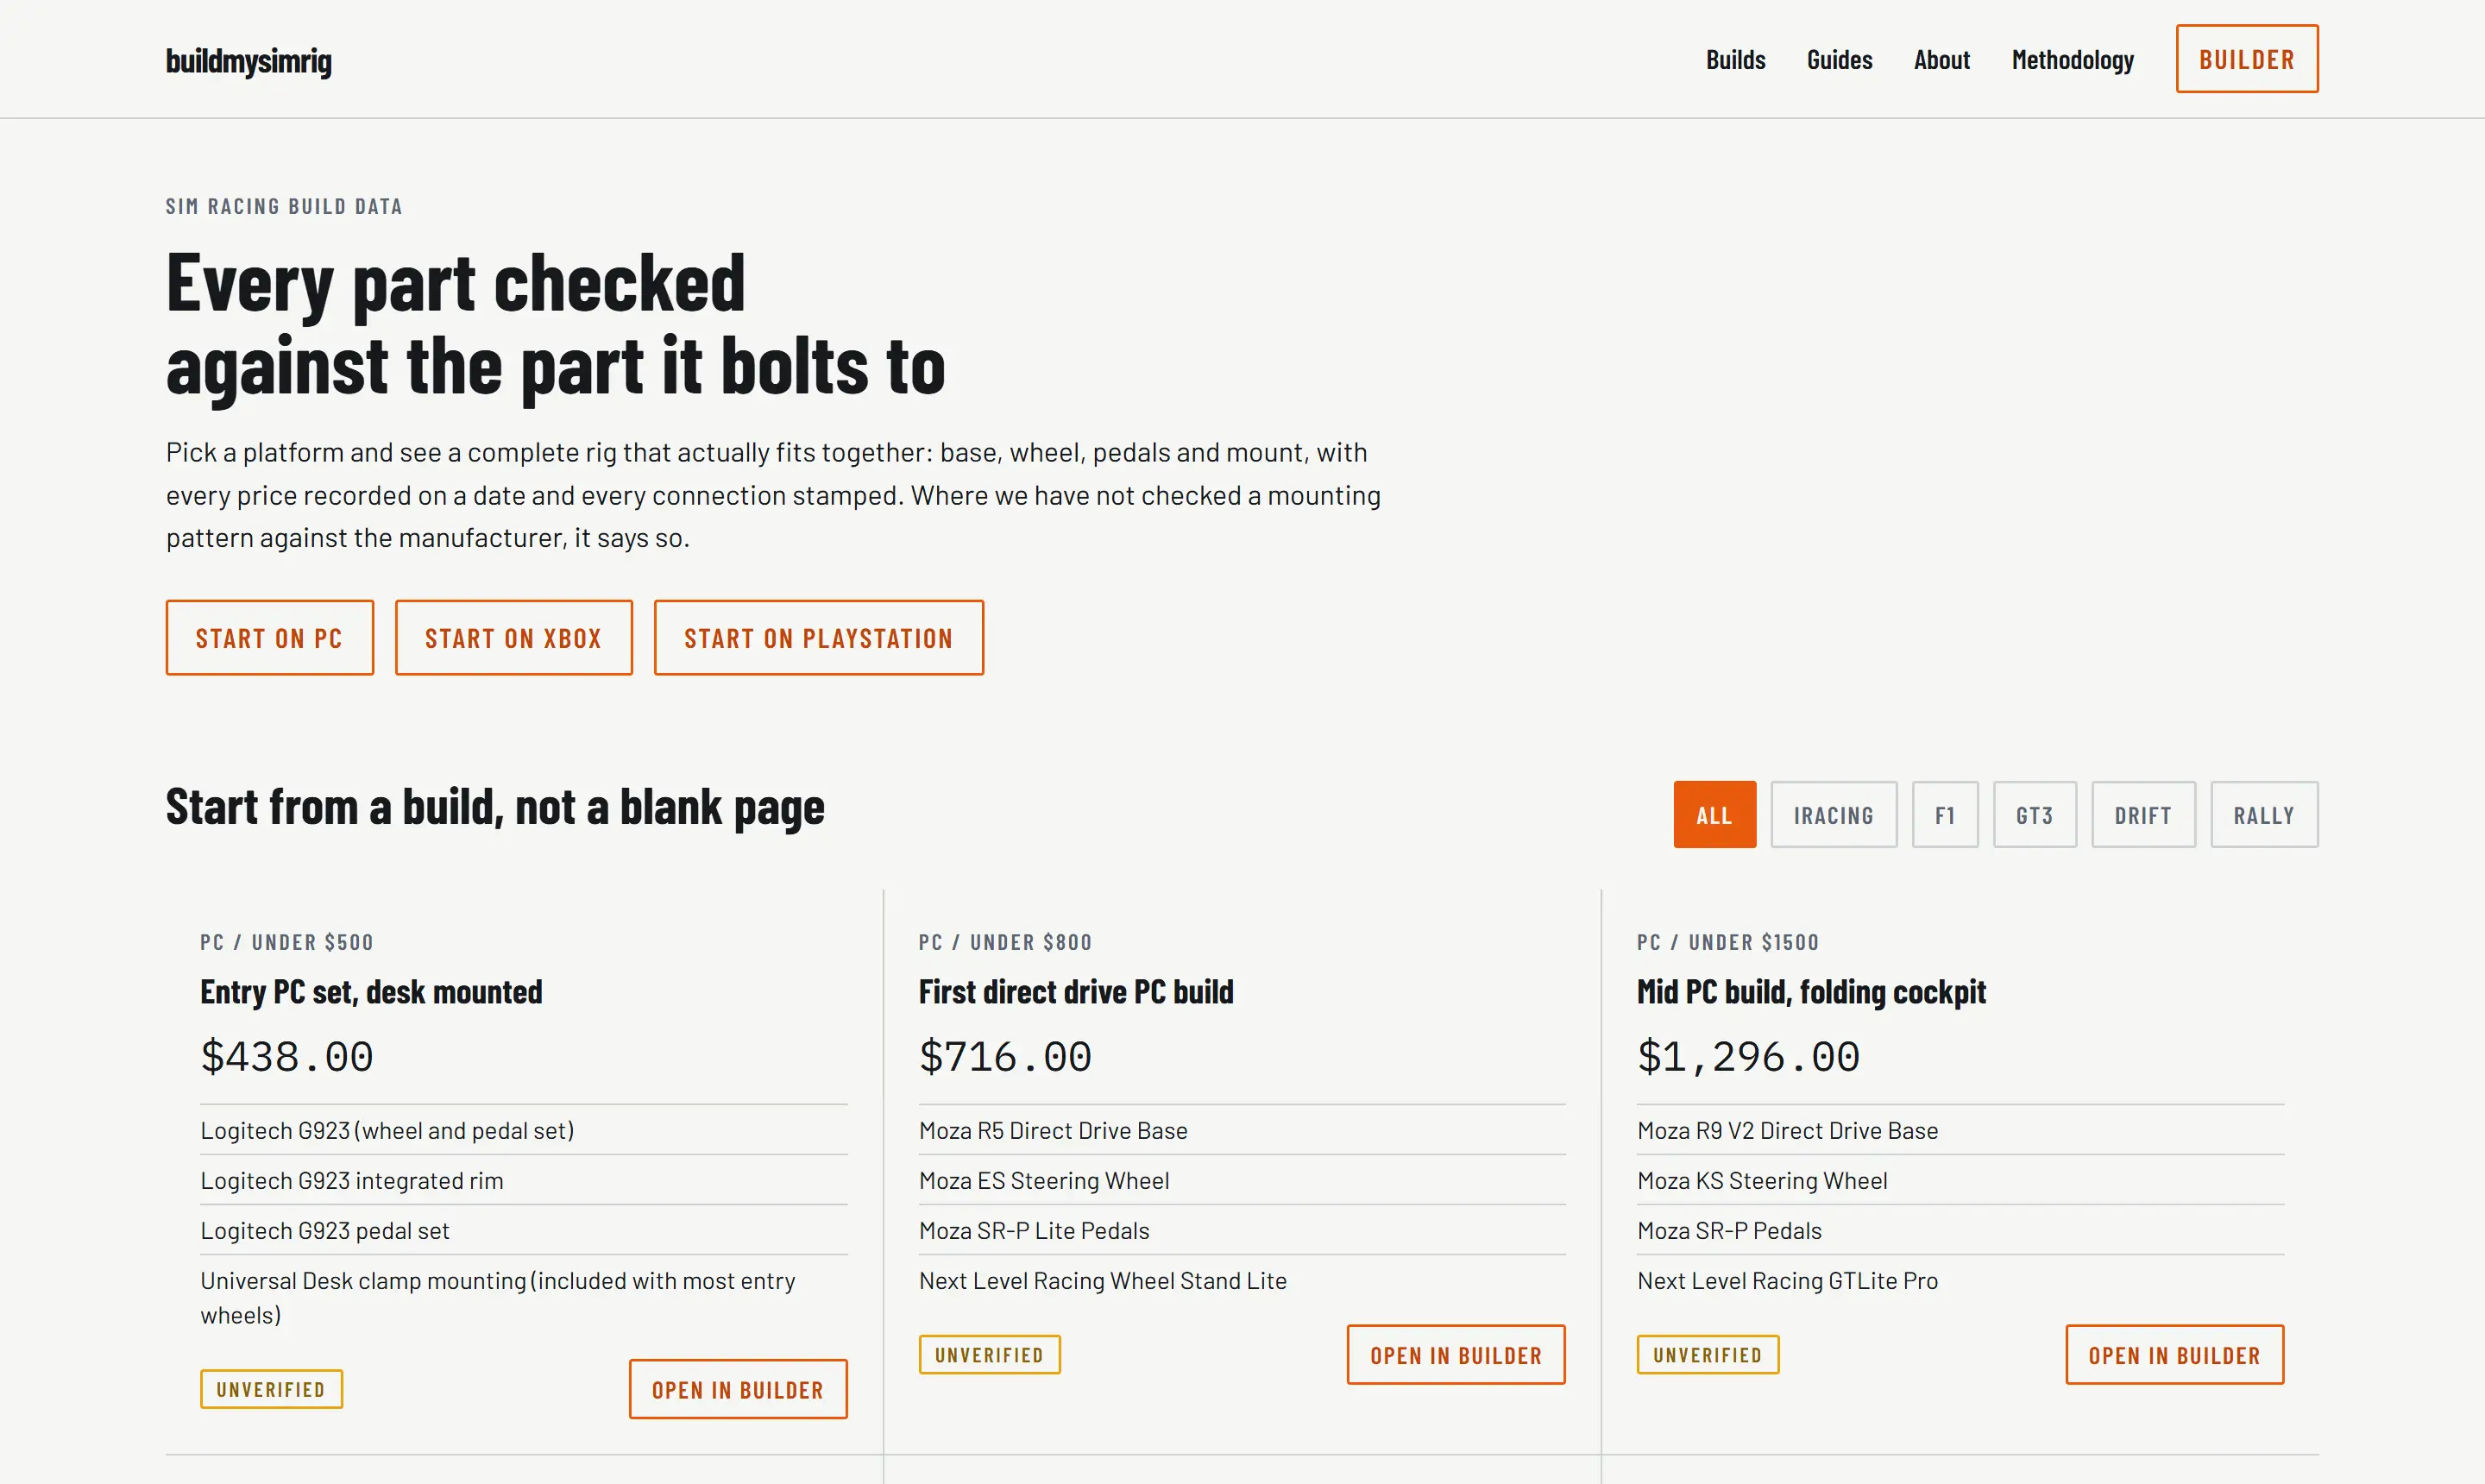
Task: Filter builds by F1
Action: click(x=1944, y=815)
